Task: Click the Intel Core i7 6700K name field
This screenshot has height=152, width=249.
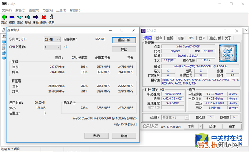Action: point(188,47)
